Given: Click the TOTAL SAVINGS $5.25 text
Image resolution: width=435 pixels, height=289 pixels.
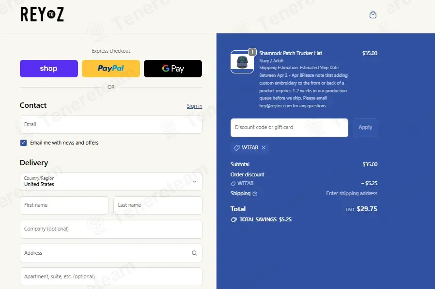Looking at the screenshot, I should coord(265,219).
